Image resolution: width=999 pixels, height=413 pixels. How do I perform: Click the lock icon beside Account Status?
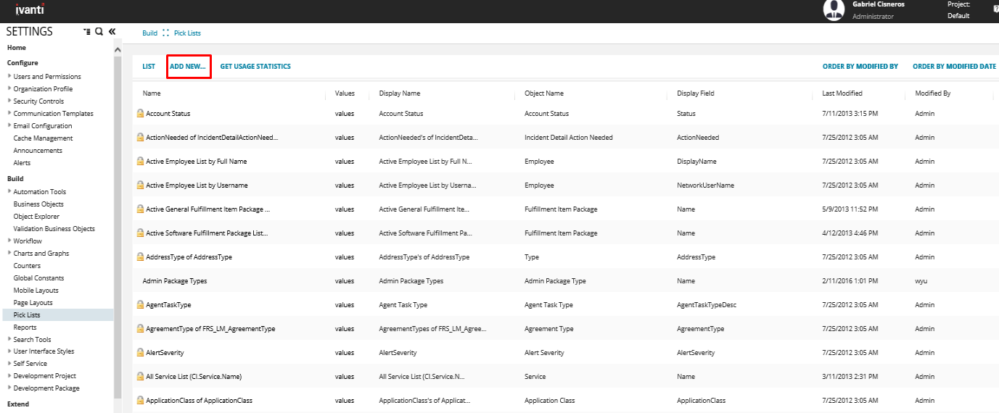tap(141, 114)
